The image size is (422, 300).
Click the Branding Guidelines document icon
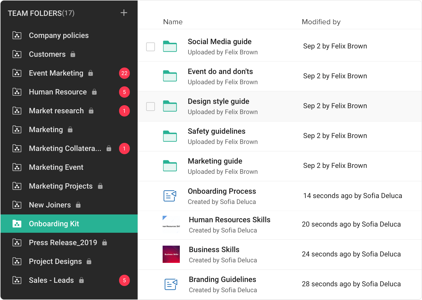coord(171,284)
